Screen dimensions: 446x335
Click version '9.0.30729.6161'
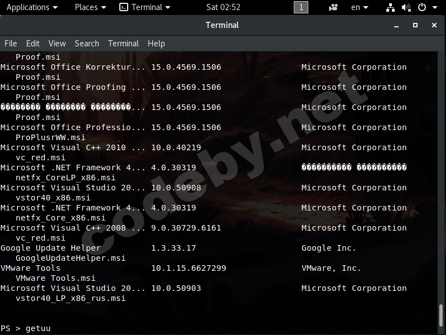coord(186,228)
